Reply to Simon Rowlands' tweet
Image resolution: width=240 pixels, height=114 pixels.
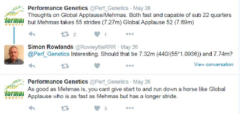tap(32, 66)
